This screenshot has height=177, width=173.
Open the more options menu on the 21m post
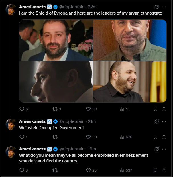tap(164, 121)
